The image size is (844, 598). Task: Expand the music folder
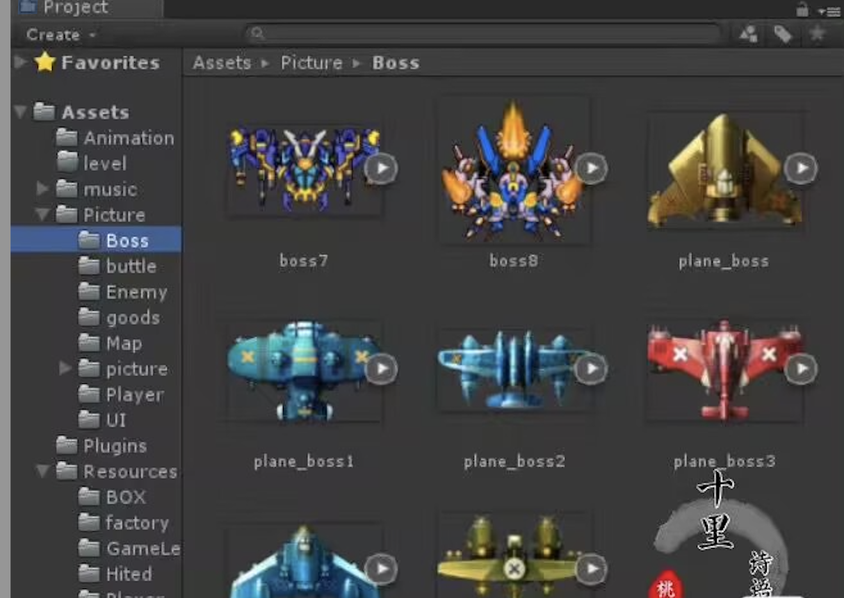[42, 188]
